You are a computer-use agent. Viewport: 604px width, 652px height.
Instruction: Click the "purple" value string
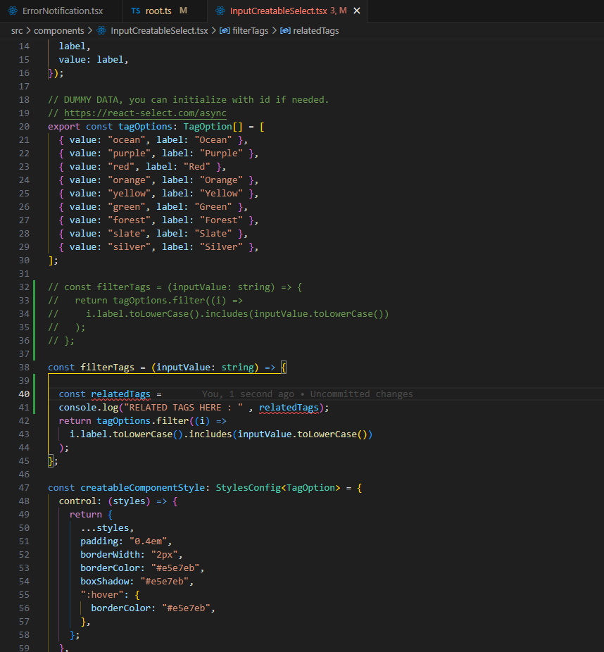132,153
